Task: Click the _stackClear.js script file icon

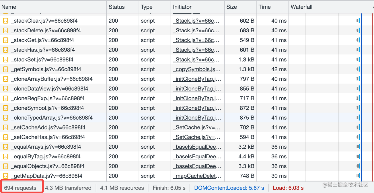Action: 5,21
